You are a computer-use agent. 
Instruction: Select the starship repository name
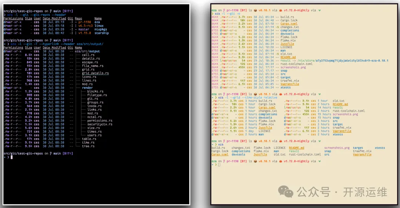click(x=101, y=33)
